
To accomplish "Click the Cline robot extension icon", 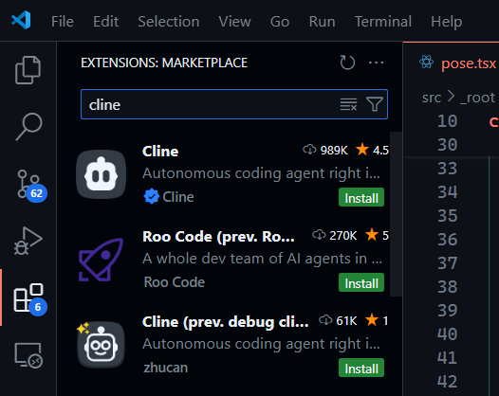I will pos(102,174).
